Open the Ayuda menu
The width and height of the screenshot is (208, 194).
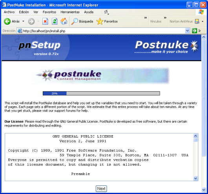tap(89, 12)
